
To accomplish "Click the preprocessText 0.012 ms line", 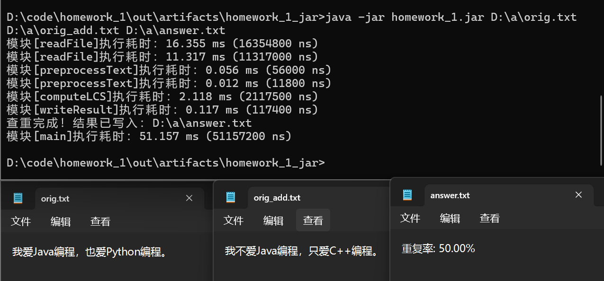I will coord(169,84).
